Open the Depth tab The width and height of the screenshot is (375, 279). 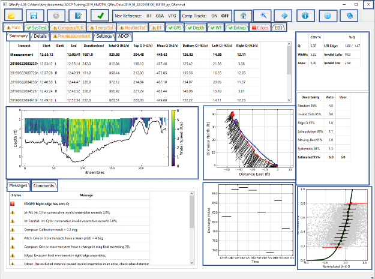[196, 28]
